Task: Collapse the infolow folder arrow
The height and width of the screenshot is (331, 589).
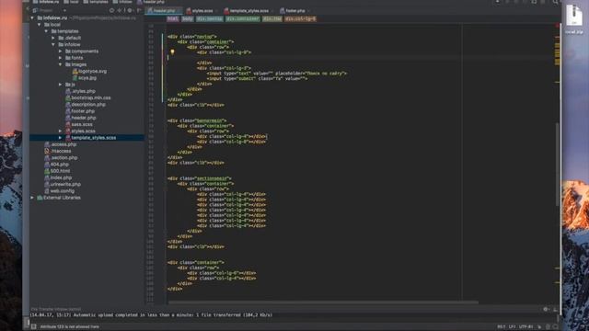Action: click(x=53, y=45)
